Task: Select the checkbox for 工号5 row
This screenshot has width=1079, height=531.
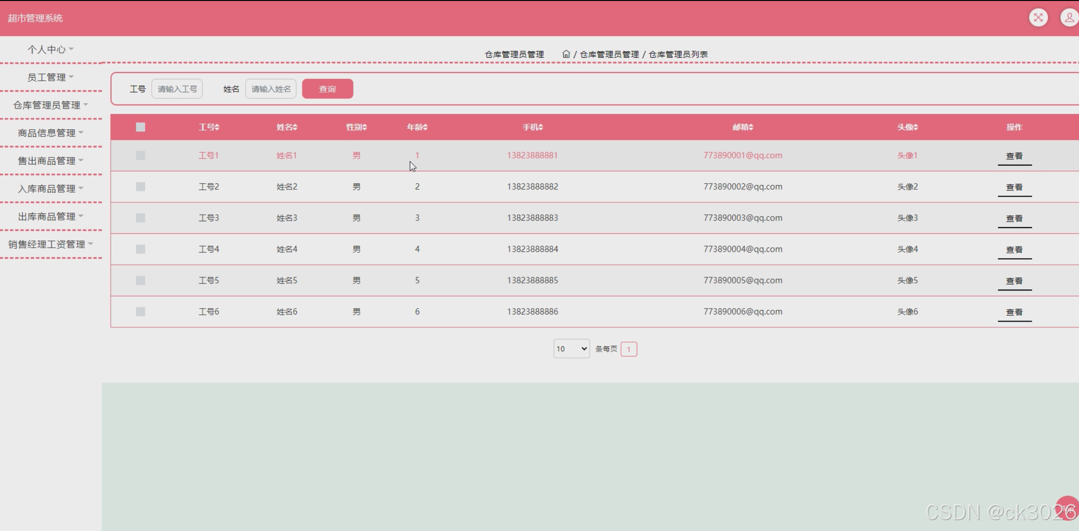Action: 140,281
